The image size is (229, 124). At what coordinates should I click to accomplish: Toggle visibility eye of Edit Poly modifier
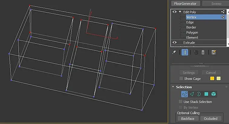(x=174, y=12)
